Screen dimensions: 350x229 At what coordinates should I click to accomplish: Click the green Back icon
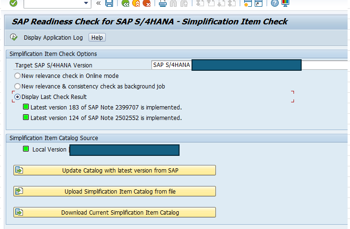(x=125, y=3)
